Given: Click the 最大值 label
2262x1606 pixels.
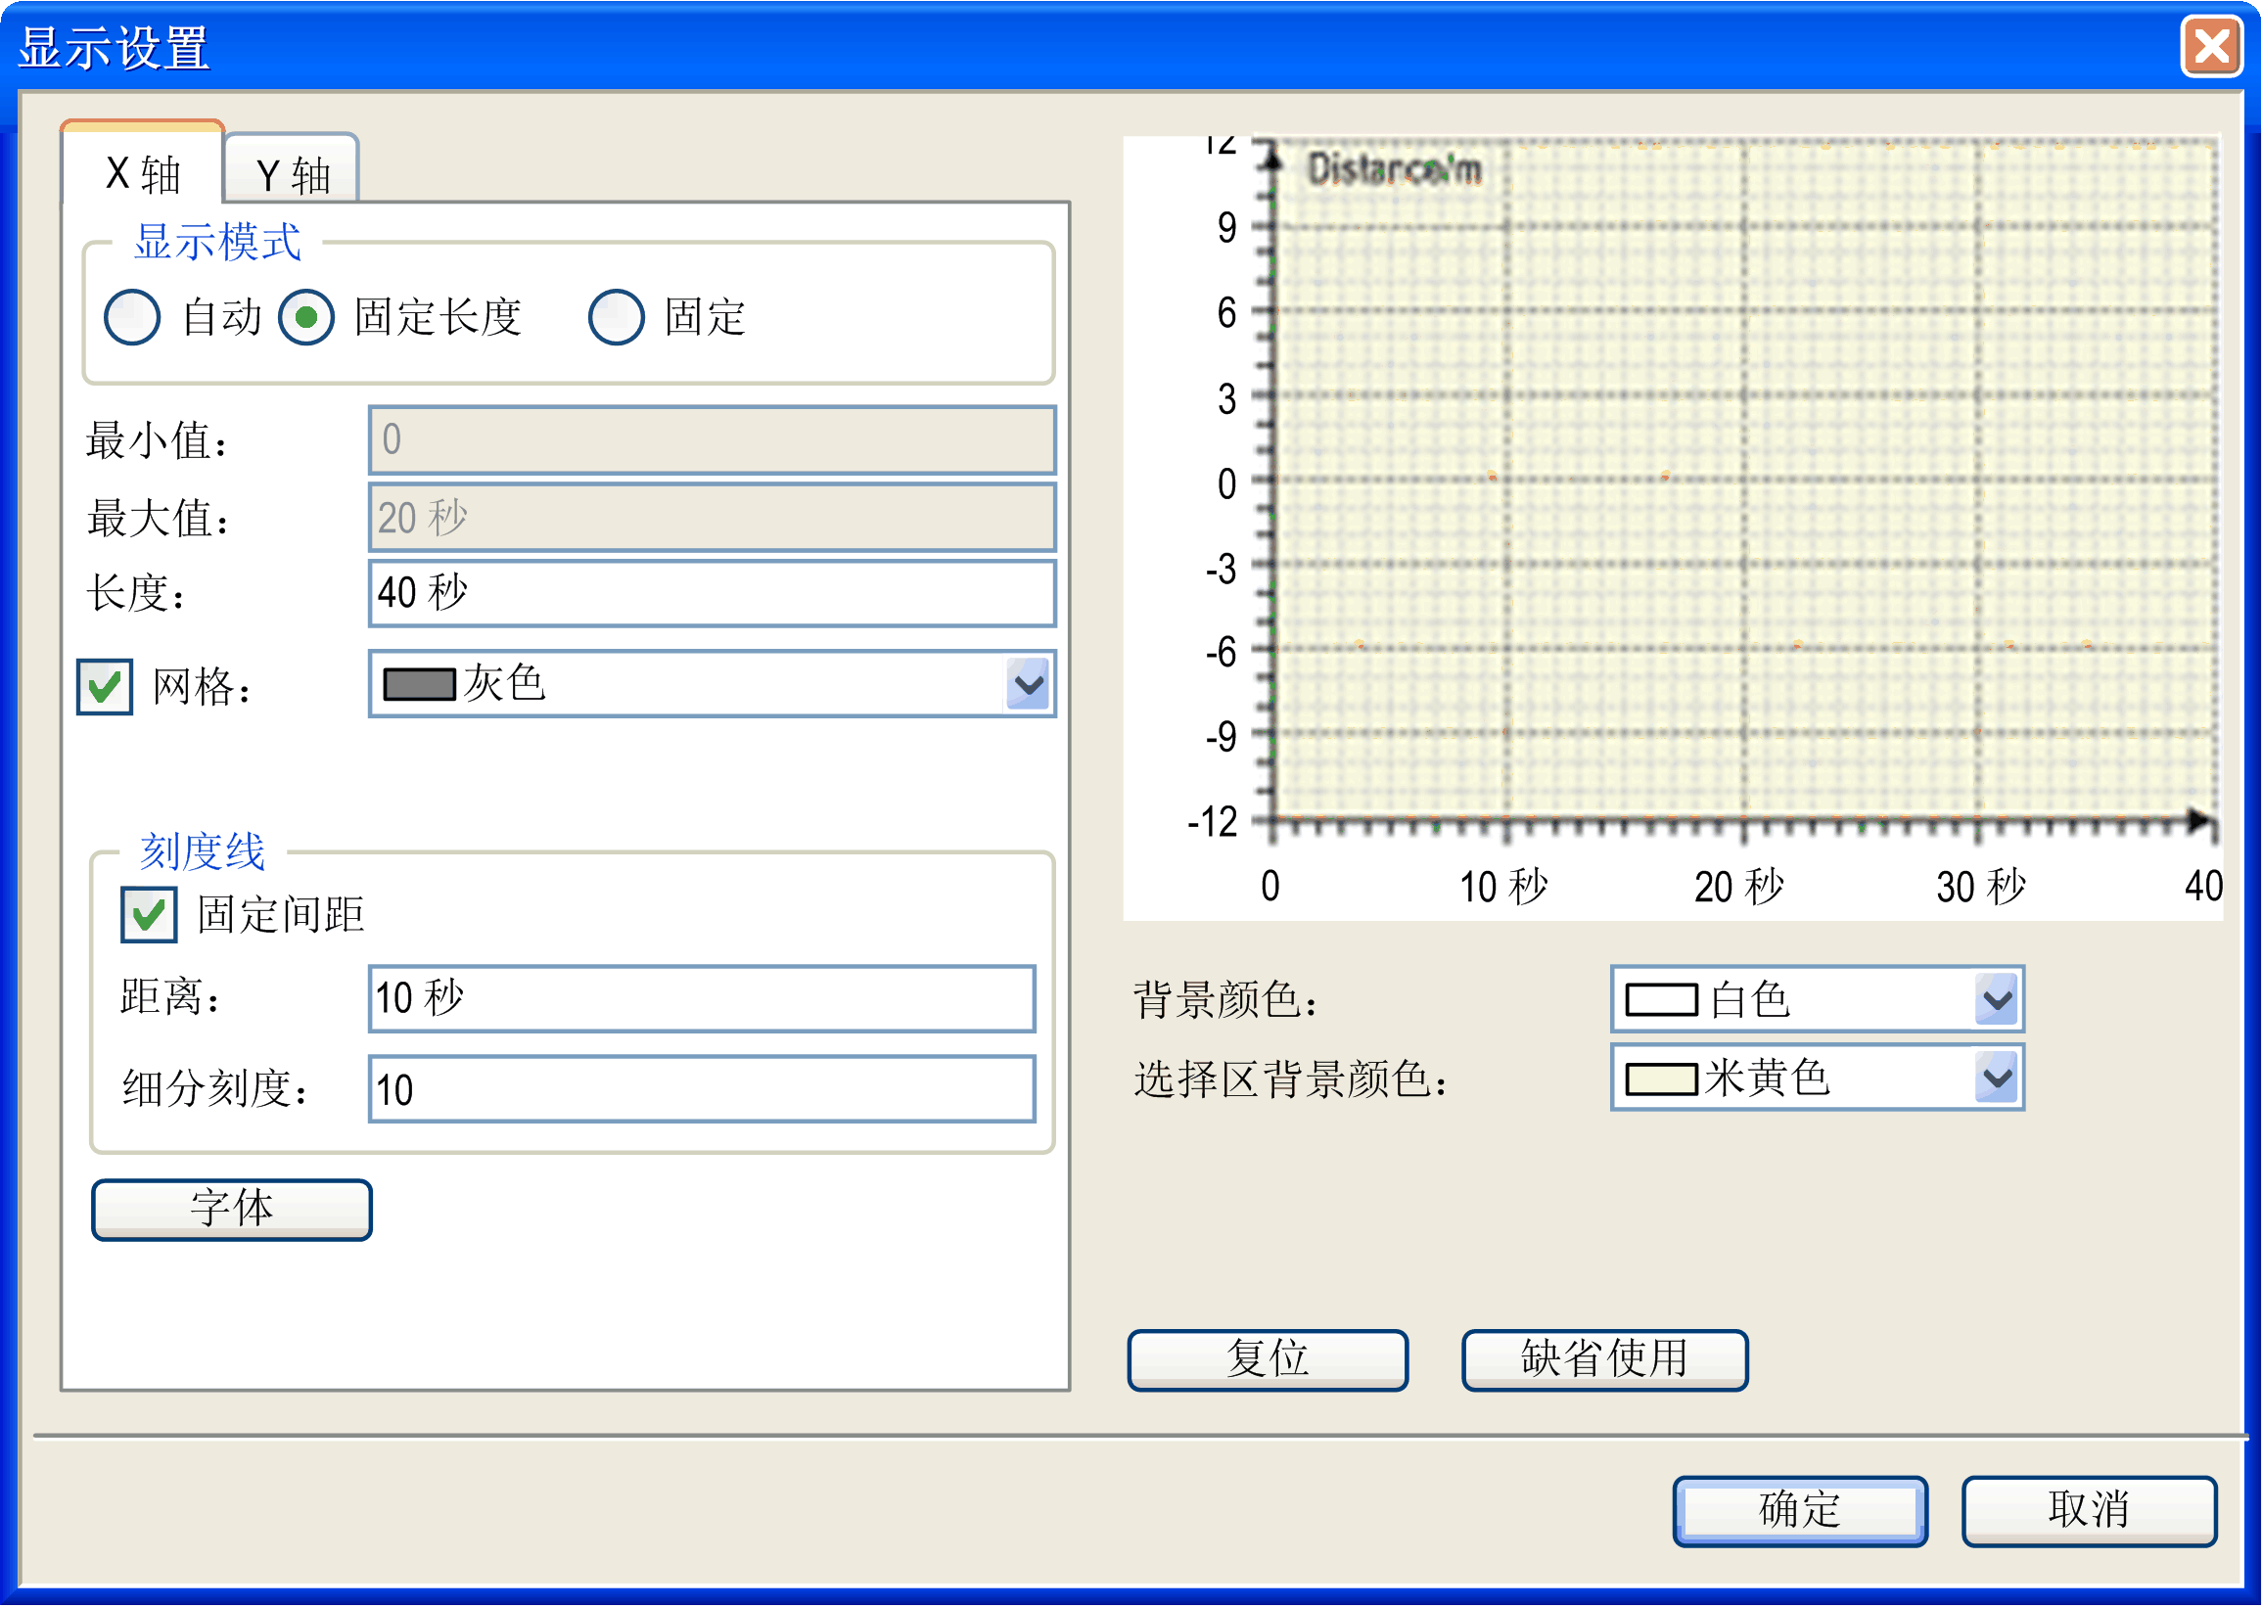Looking at the screenshot, I should click(159, 518).
